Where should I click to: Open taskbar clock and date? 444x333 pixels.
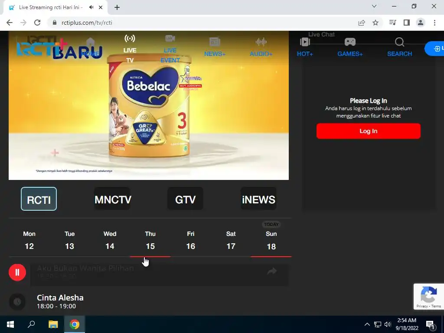coord(407,324)
